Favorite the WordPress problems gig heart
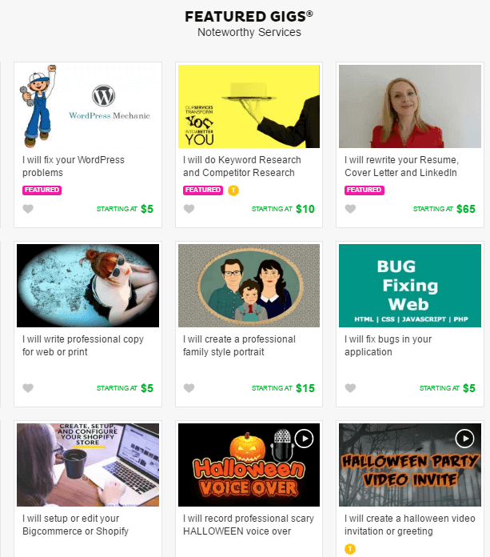Image resolution: width=490 pixels, height=557 pixels. tap(28, 209)
